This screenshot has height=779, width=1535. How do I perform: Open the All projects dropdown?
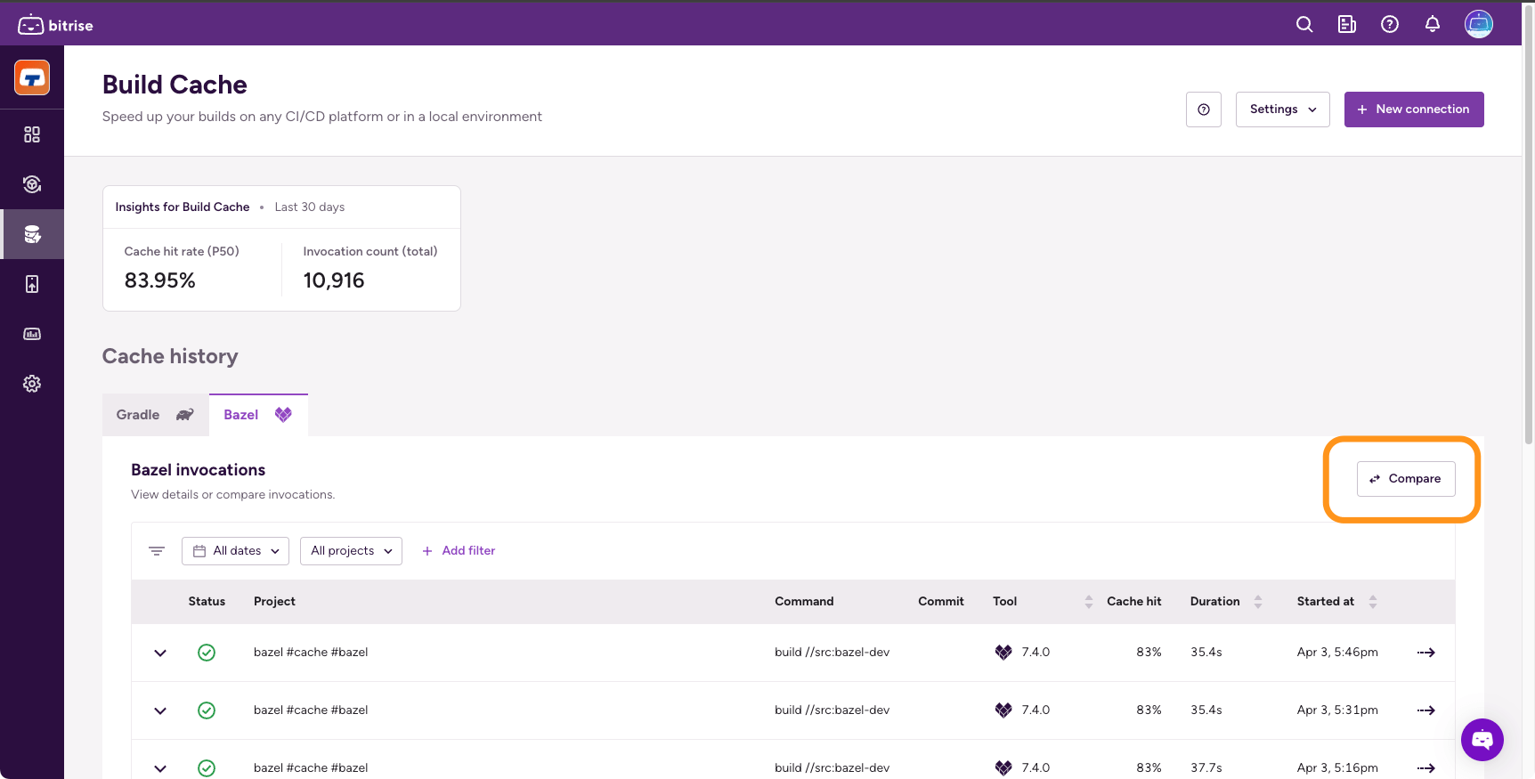tap(351, 551)
